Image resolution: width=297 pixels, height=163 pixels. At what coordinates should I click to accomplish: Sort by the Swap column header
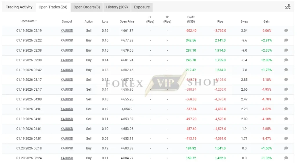point(244,21)
